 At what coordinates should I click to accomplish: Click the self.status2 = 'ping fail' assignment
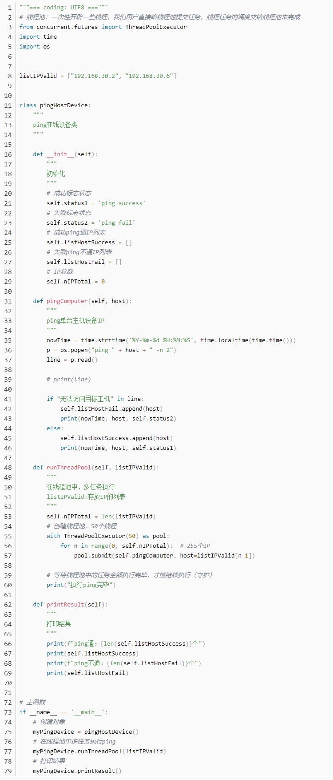(x=91, y=223)
